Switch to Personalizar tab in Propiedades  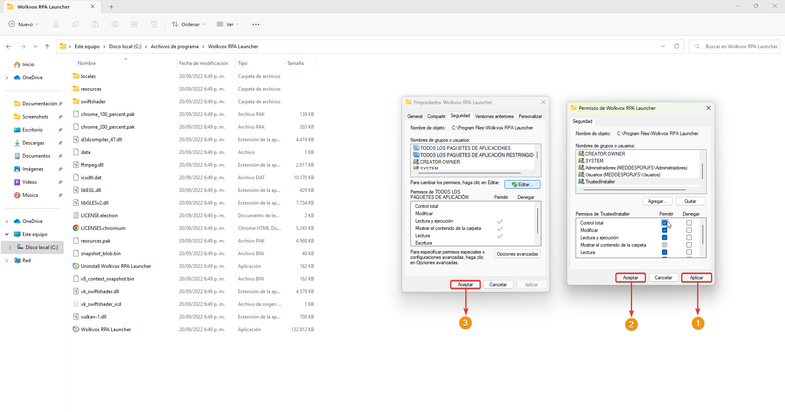click(530, 116)
